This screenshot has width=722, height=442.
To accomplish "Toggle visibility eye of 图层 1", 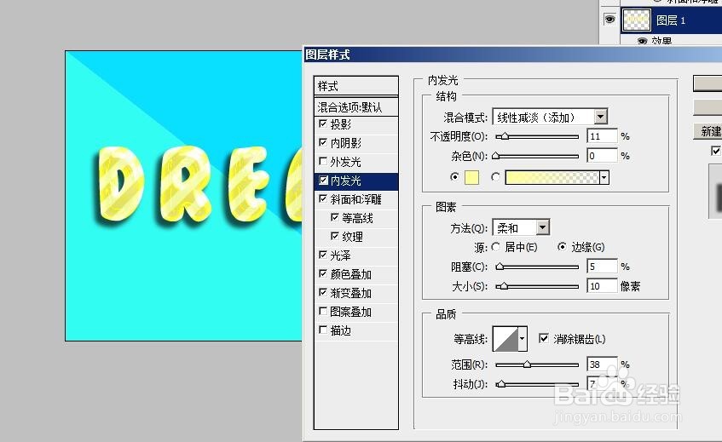I will [609, 20].
